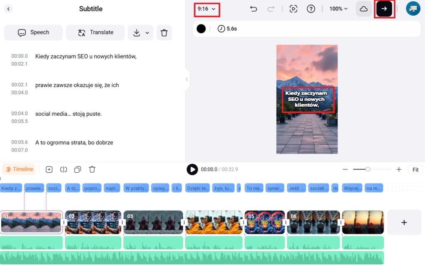Click the cloud save icon

(x=364, y=9)
